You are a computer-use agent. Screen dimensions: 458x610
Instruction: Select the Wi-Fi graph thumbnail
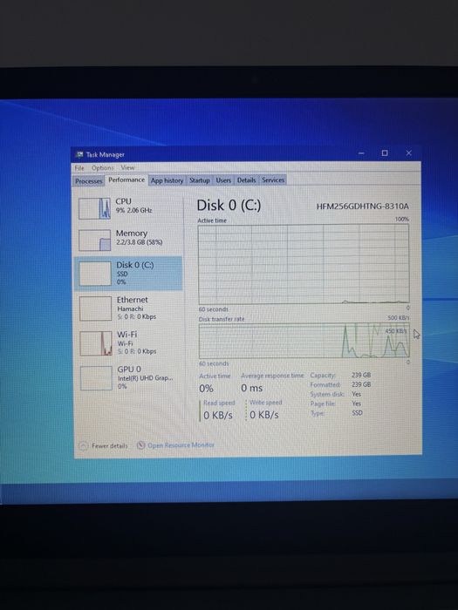96,343
